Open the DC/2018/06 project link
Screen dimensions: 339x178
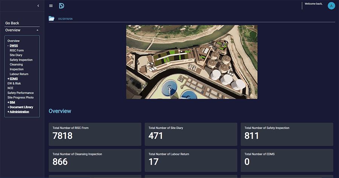click(65, 19)
